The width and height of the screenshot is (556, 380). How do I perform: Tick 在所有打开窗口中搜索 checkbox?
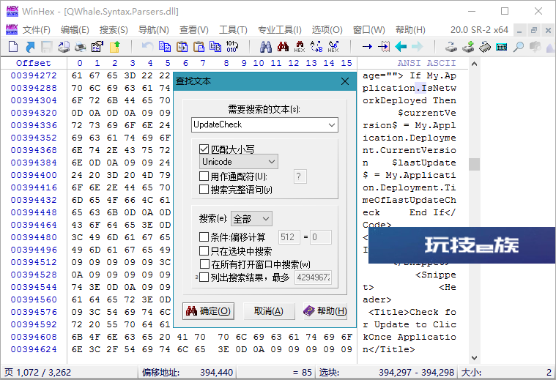pos(204,264)
